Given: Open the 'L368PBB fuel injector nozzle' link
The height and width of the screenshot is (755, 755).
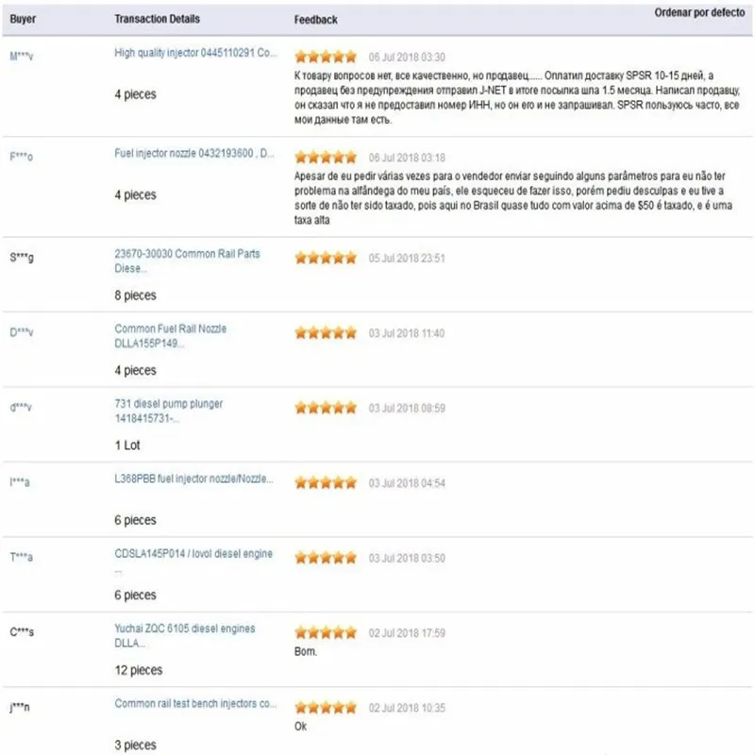Looking at the screenshot, I should point(196,480).
